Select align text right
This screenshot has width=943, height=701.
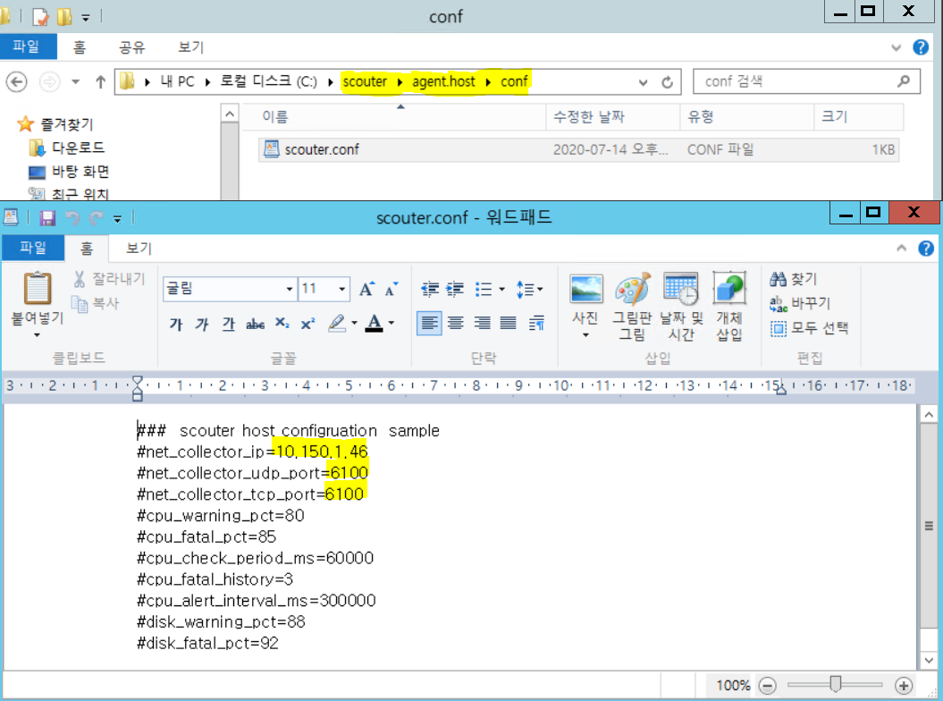click(x=482, y=324)
